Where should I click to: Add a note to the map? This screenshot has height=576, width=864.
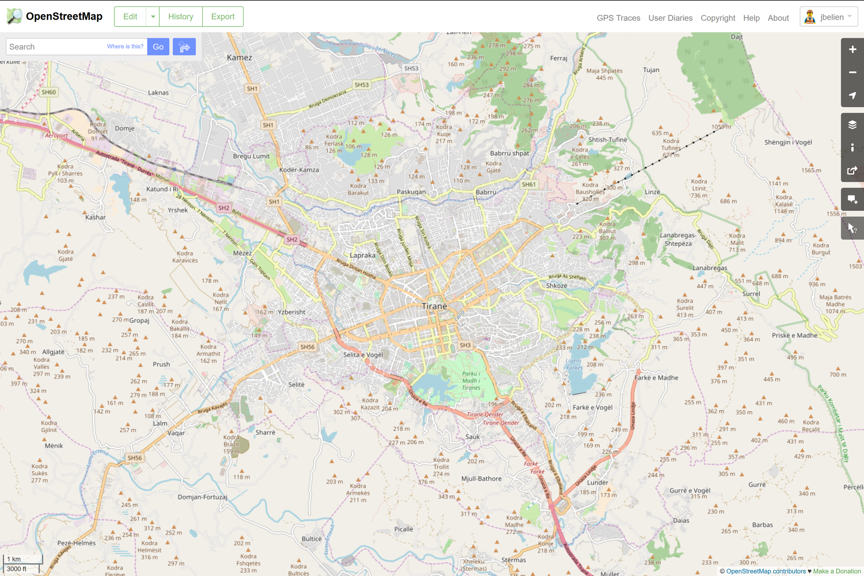click(852, 199)
